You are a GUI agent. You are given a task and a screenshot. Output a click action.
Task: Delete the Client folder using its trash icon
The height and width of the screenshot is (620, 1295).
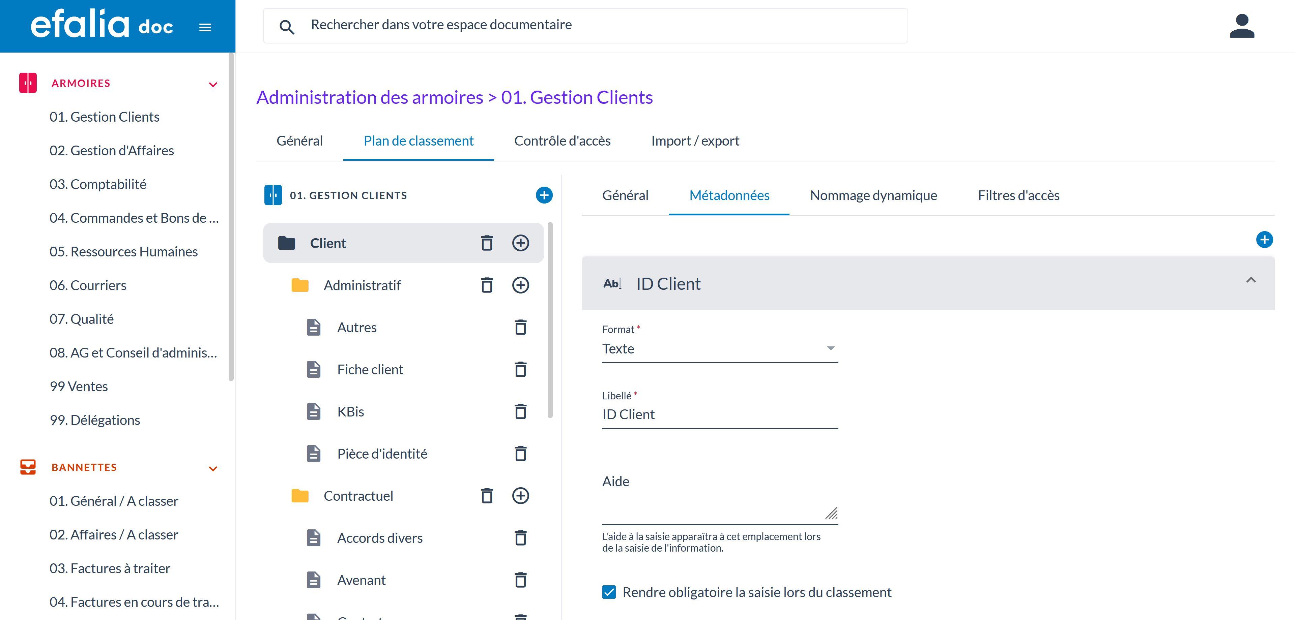(x=486, y=243)
